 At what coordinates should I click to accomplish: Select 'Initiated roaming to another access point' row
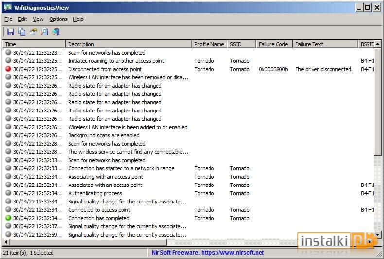click(x=188, y=61)
